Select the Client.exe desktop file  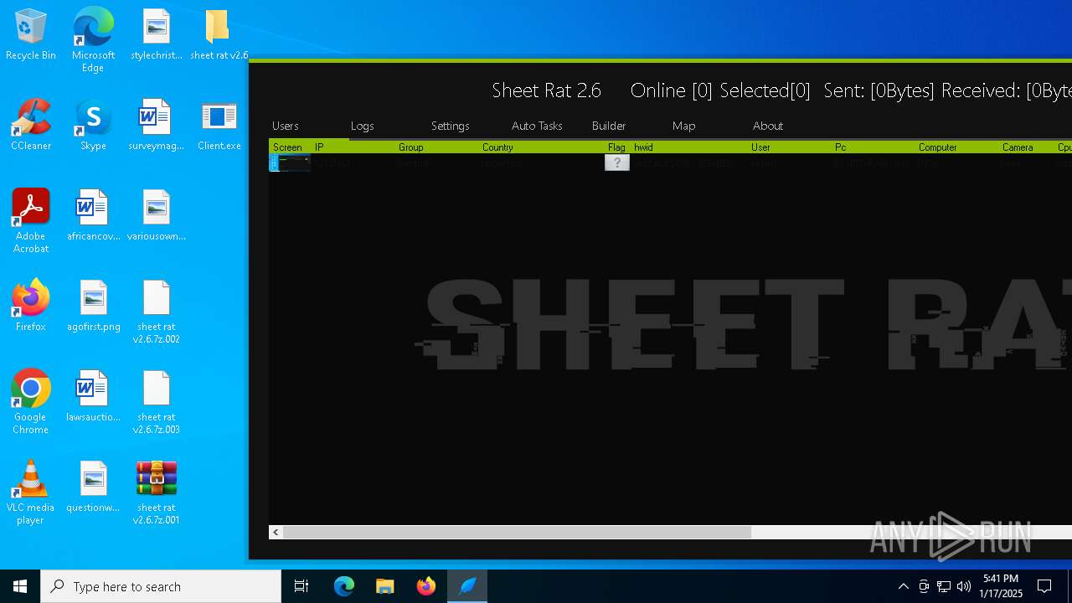click(x=219, y=126)
